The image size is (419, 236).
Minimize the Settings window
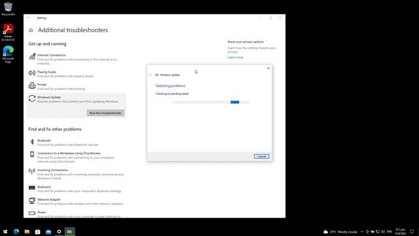tap(261, 18)
